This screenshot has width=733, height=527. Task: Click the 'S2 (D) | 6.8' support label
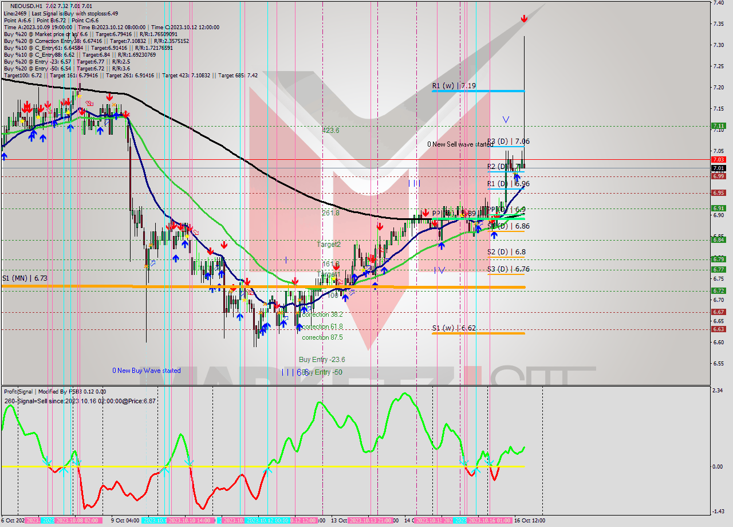point(506,251)
